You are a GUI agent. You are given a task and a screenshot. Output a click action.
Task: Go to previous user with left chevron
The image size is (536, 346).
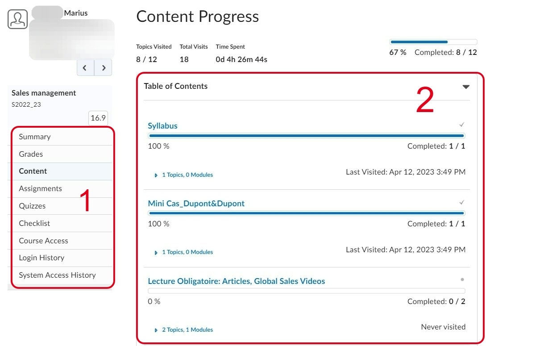point(85,68)
